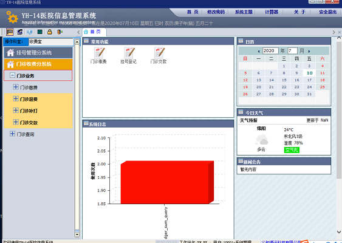Click the 日历 panel header icon
The width and height of the screenshot is (342, 243).
pyautogui.click(x=241, y=41)
